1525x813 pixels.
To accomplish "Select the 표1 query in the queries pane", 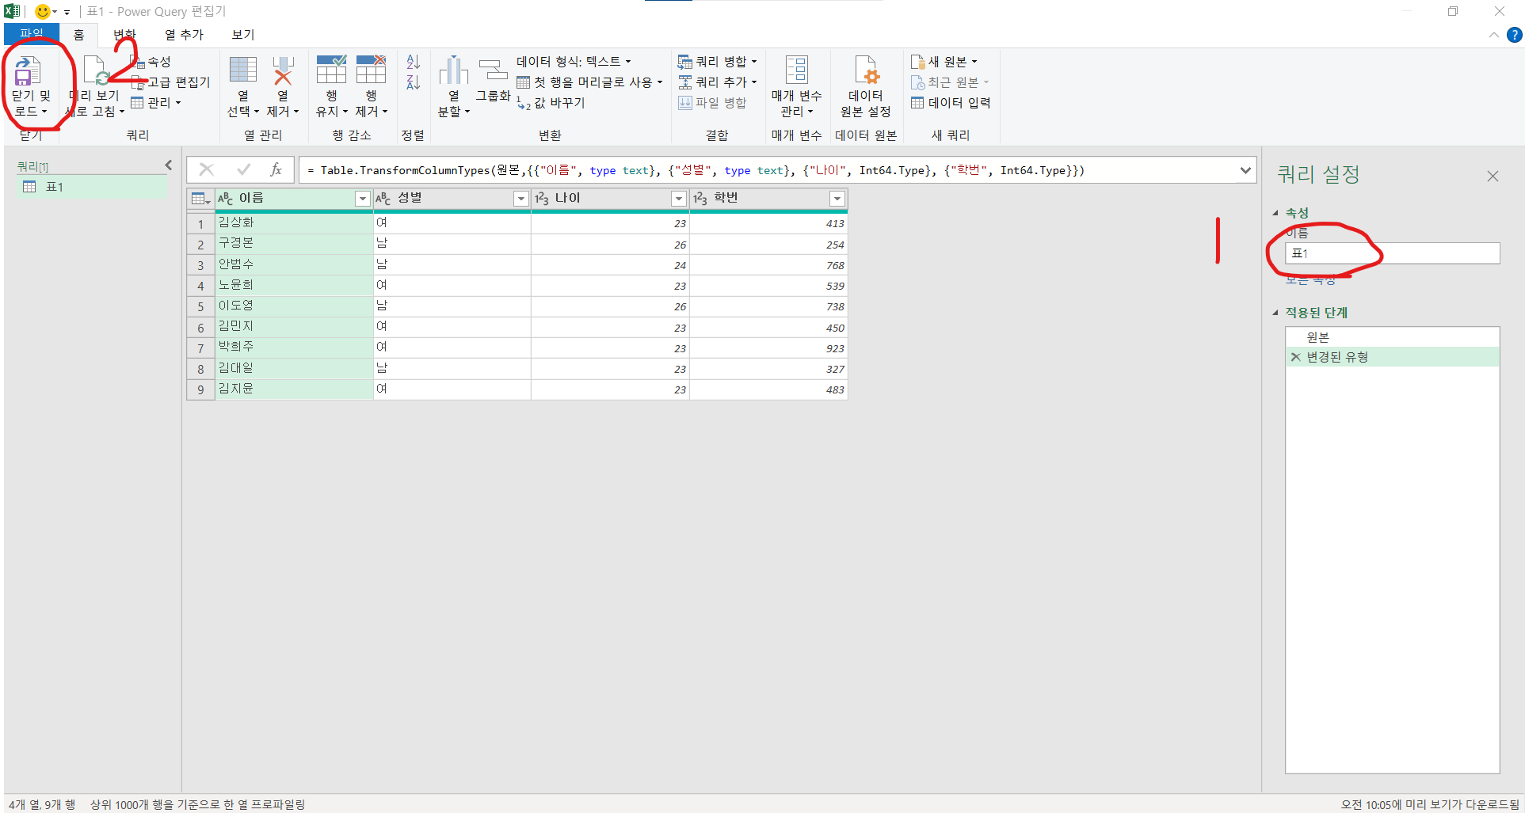I will (91, 187).
